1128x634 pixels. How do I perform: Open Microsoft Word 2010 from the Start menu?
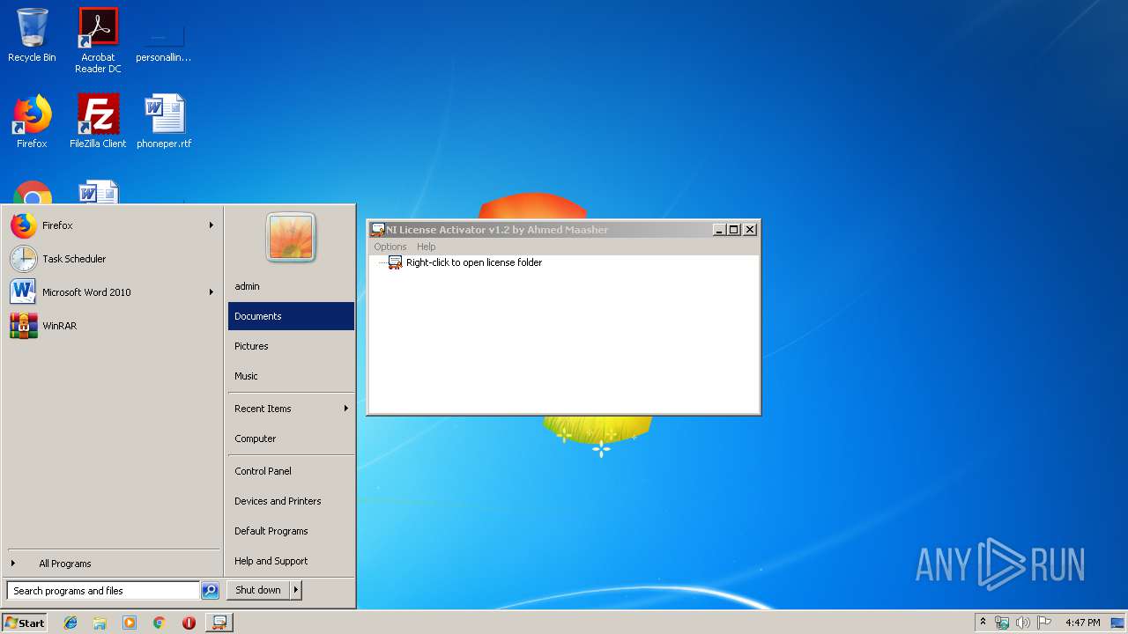(113, 292)
